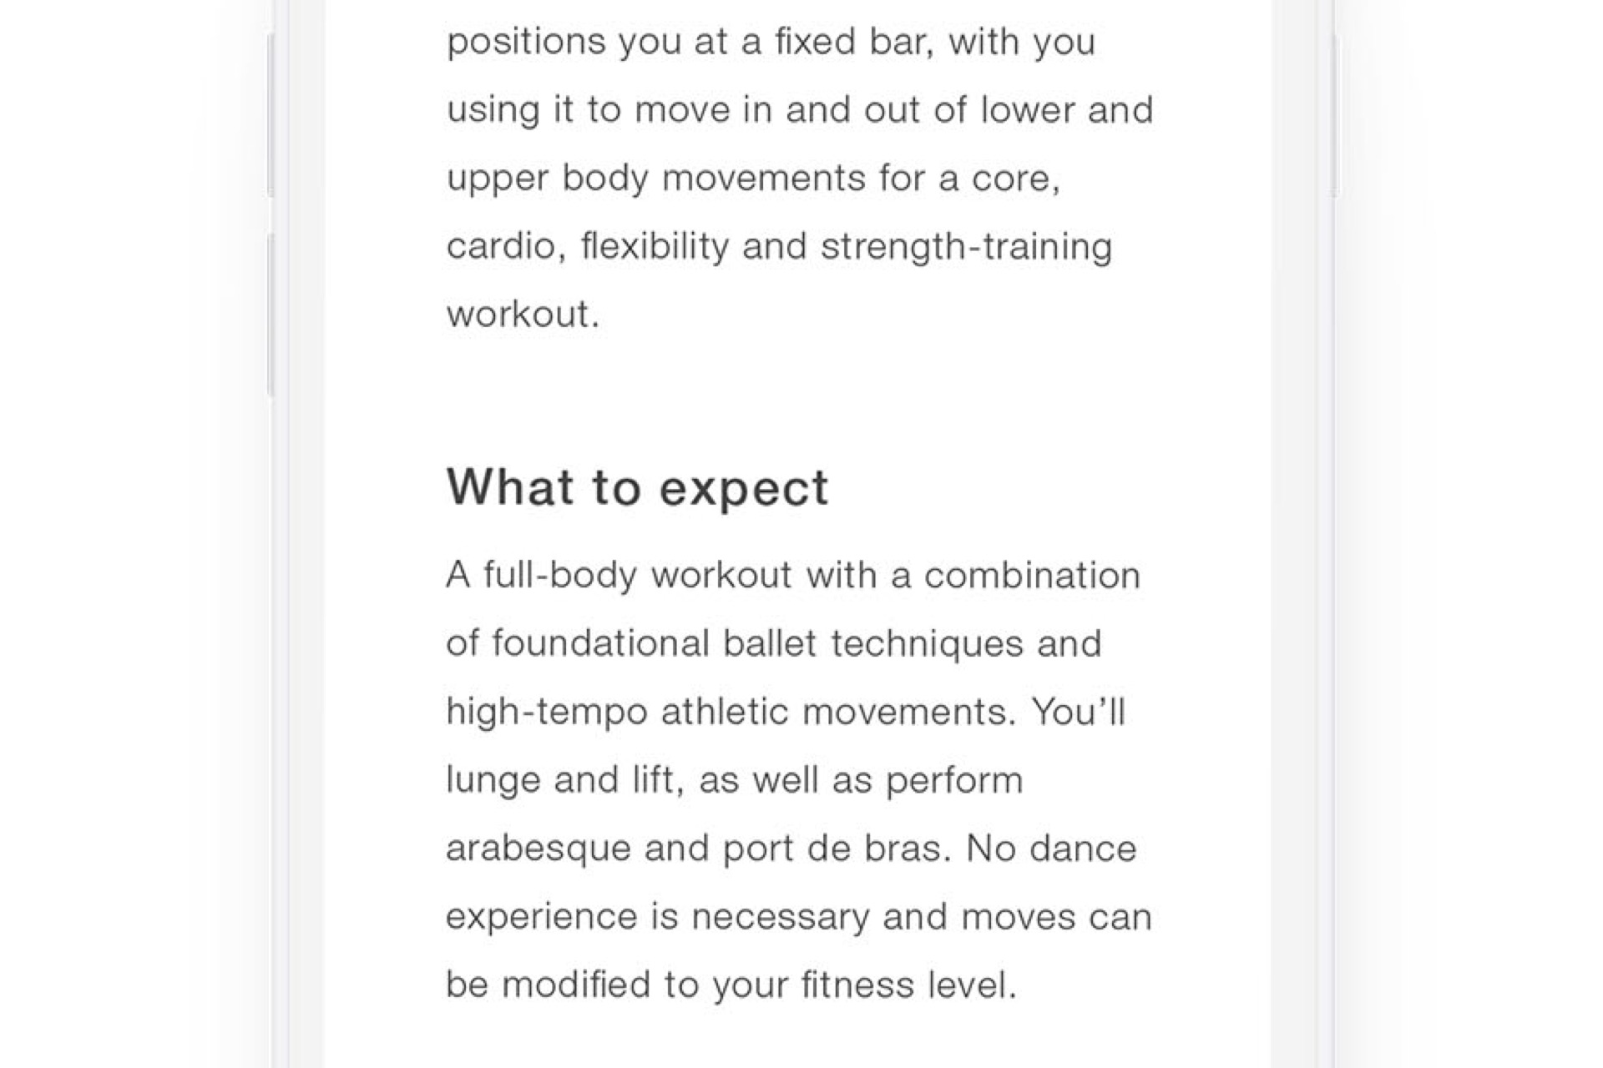This screenshot has width=1603, height=1068.
Task: Click the phrase "No dance" in paragraph
Action: (x=1051, y=849)
